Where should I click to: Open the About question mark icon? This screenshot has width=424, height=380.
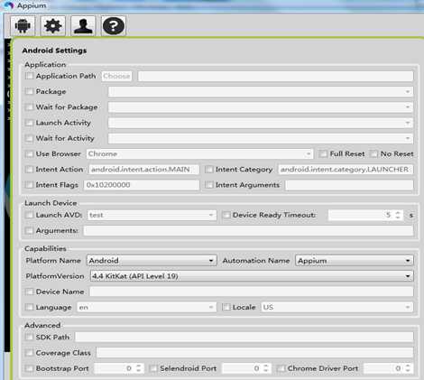(x=114, y=26)
